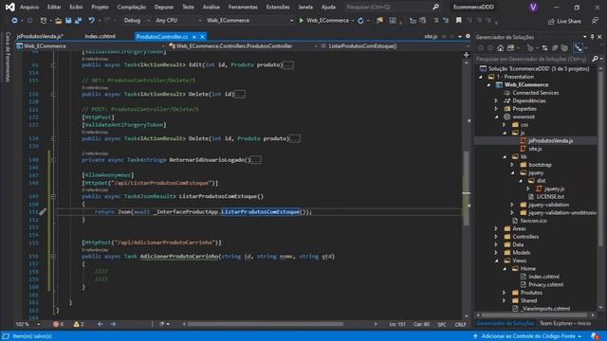Open the Depurar menu
Image resolution: width=607 pixels, height=341 pixels.
tap(164, 7)
